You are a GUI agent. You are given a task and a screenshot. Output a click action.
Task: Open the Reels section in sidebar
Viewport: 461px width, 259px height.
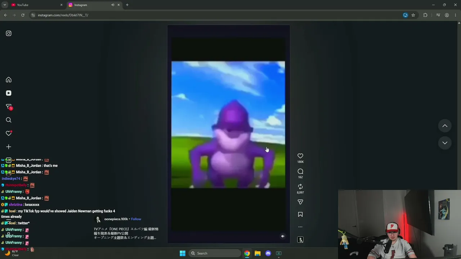pyautogui.click(x=9, y=93)
